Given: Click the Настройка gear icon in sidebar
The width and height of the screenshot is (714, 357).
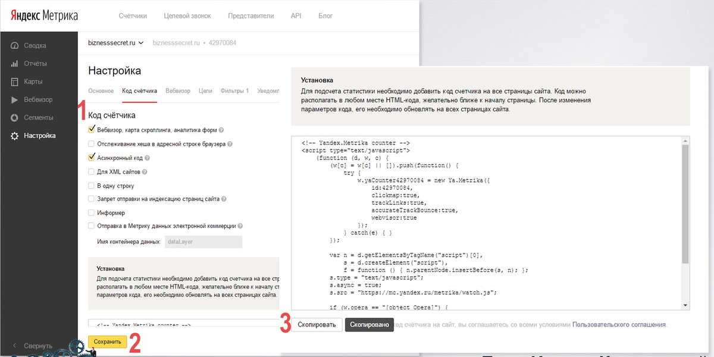Looking at the screenshot, I should pos(15,136).
